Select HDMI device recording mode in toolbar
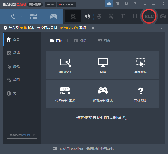The width and height of the screenshot is (168, 154). pos(34,16)
